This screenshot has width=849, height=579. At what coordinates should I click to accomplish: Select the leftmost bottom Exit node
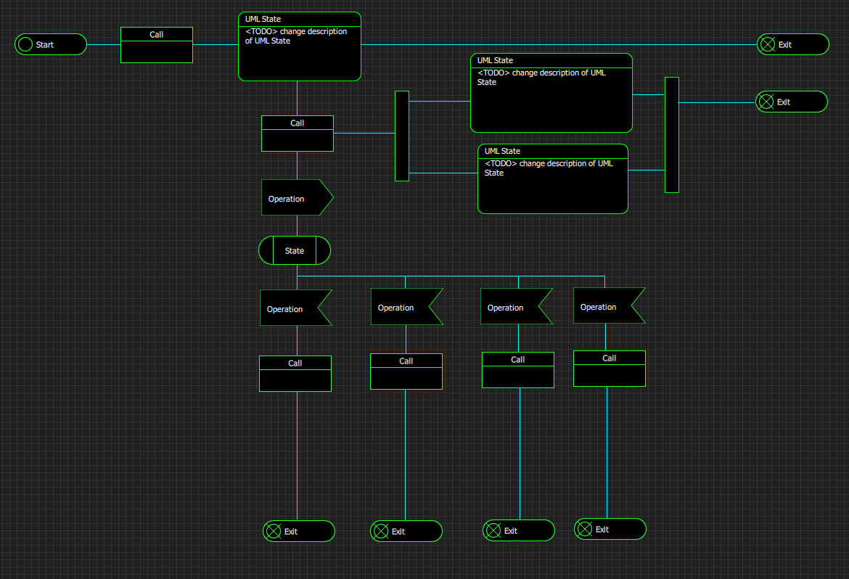[x=299, y=531]
